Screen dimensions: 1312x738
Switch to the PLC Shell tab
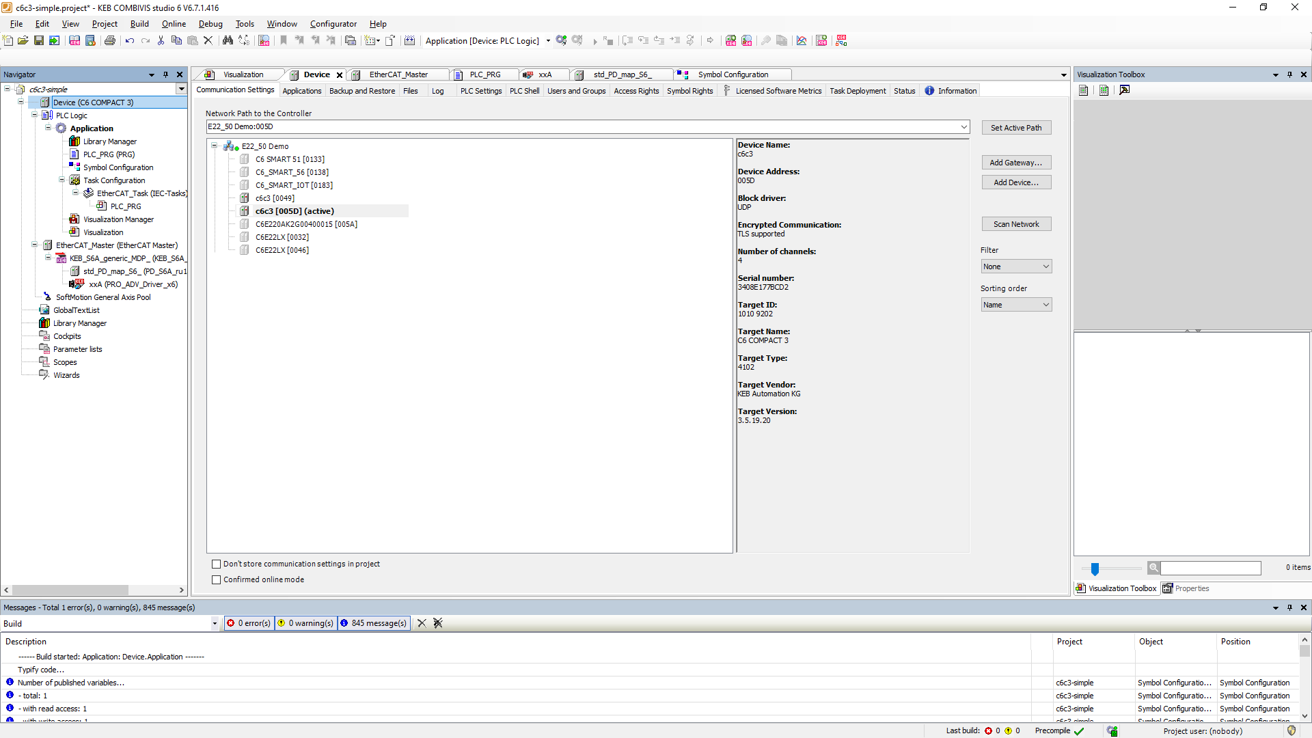coord(524,91)
